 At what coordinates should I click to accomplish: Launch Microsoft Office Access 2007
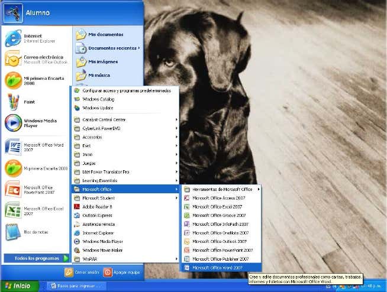pyautogui.click(x=221, y=198)
